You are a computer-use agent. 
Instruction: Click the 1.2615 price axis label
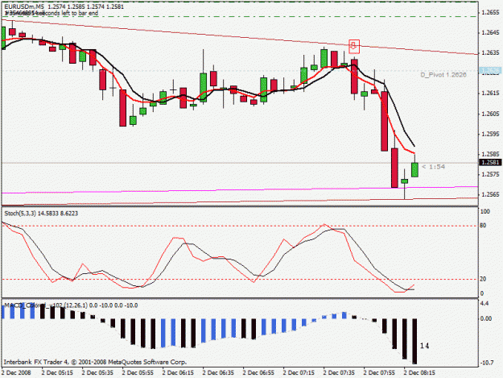pos(491,93)
